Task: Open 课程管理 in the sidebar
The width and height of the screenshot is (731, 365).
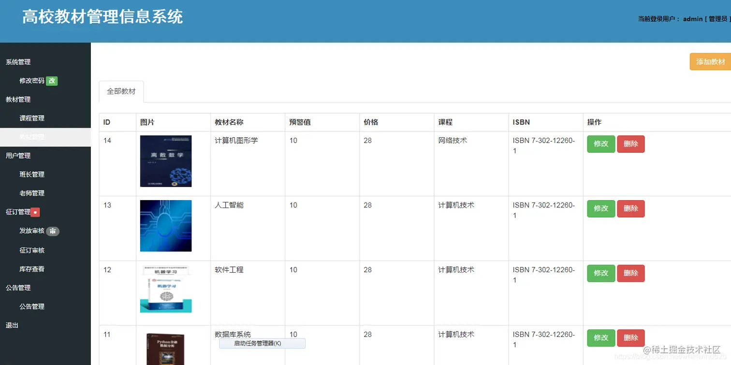Action: tap(32, 118)
